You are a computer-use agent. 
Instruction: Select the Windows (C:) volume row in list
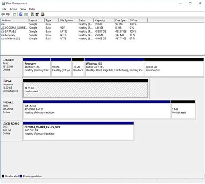[x=69, y=39]
